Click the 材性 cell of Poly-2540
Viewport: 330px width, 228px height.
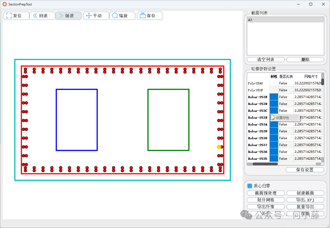[274, 83]
